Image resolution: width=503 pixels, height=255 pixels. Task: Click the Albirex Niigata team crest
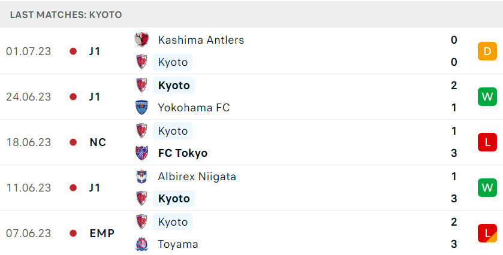(x=141, y=176)
